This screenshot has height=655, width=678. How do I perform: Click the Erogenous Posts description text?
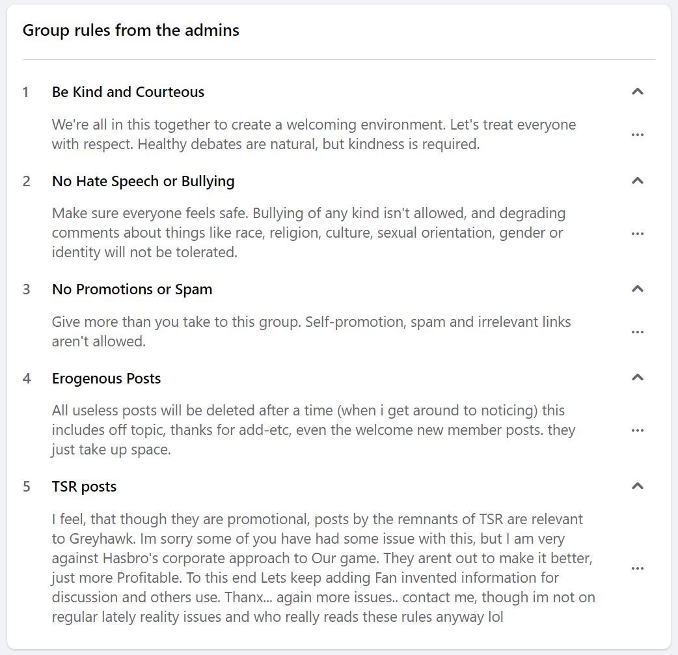click(x=312, y=430)
